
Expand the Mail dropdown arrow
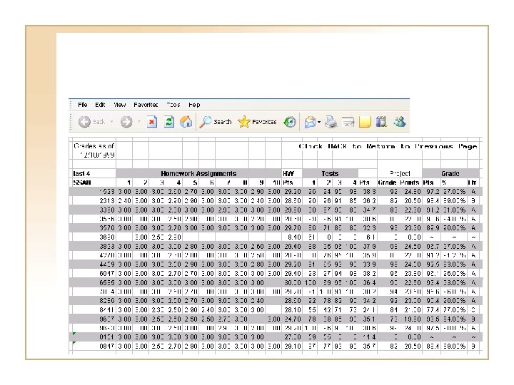click(319, 122)
